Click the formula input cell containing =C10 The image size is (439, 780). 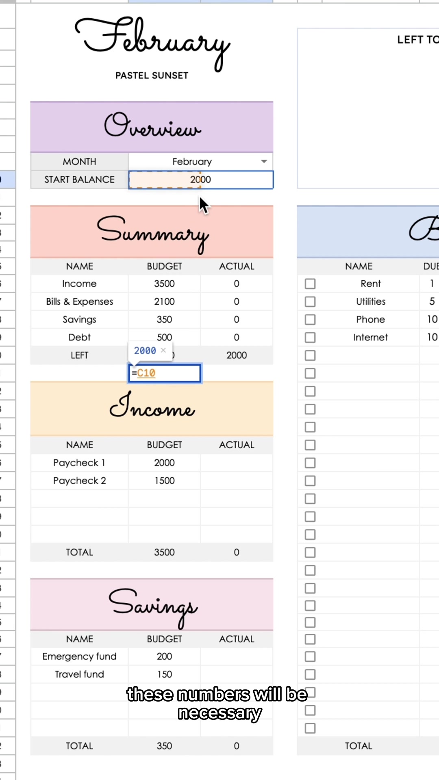click(165, 373)
